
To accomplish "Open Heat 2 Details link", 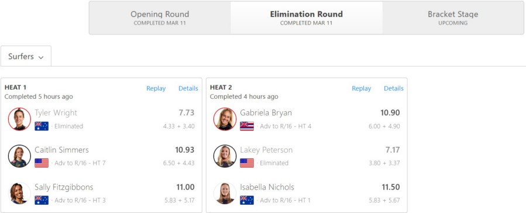I will coord(394,88).
